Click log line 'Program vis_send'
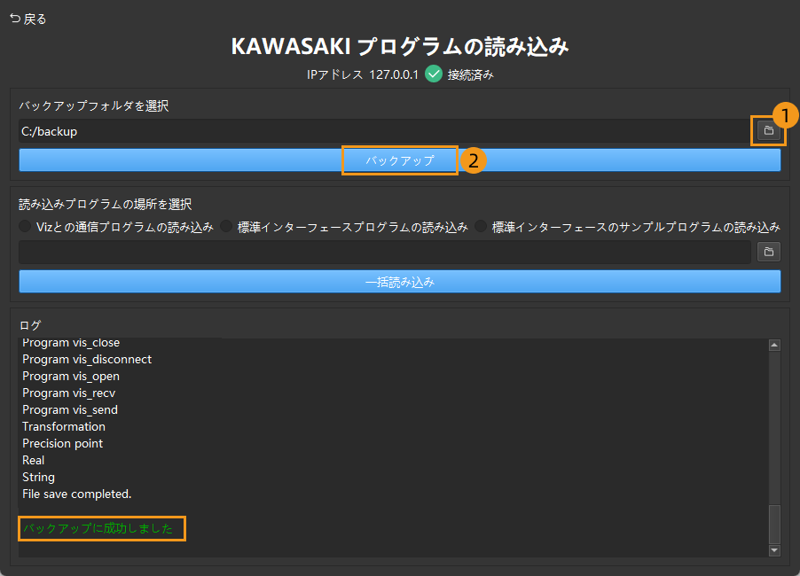800x576 pixels. [x=70, y=409]
